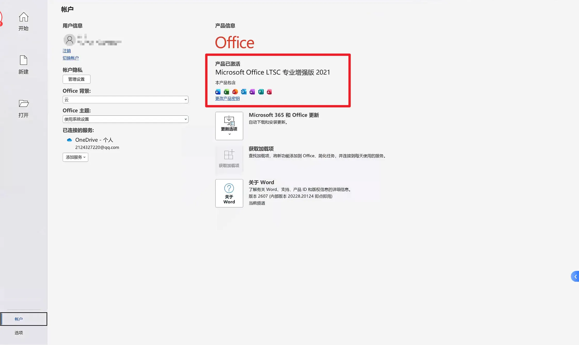Open the 开始 home page icon
The image size is (579, 345).
pos(23,17)
